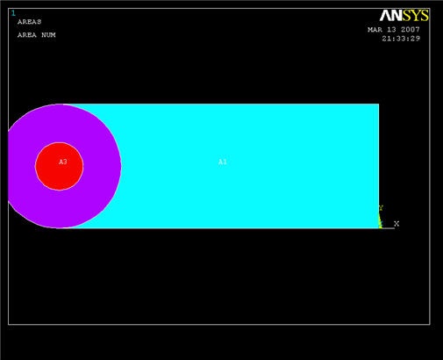Click the AREA NUM legend text

37,35
